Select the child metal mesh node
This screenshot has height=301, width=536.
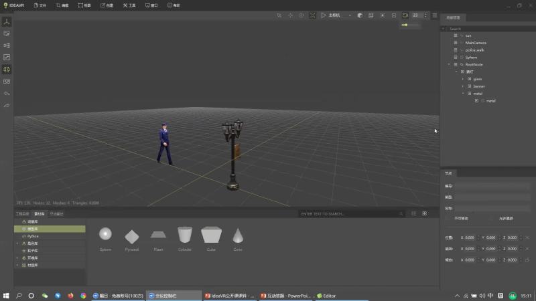point(490,101)
